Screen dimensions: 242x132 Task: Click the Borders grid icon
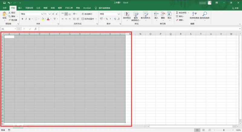[36, 19]
